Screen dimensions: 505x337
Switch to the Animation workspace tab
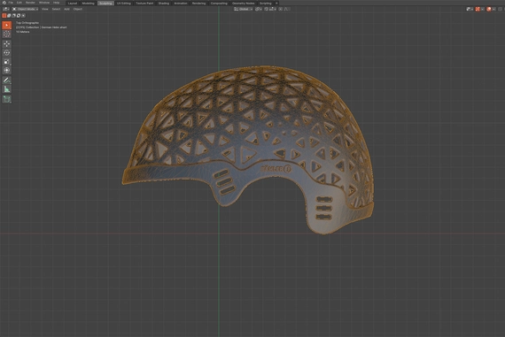pyautogui.click(x=181, y=4)
